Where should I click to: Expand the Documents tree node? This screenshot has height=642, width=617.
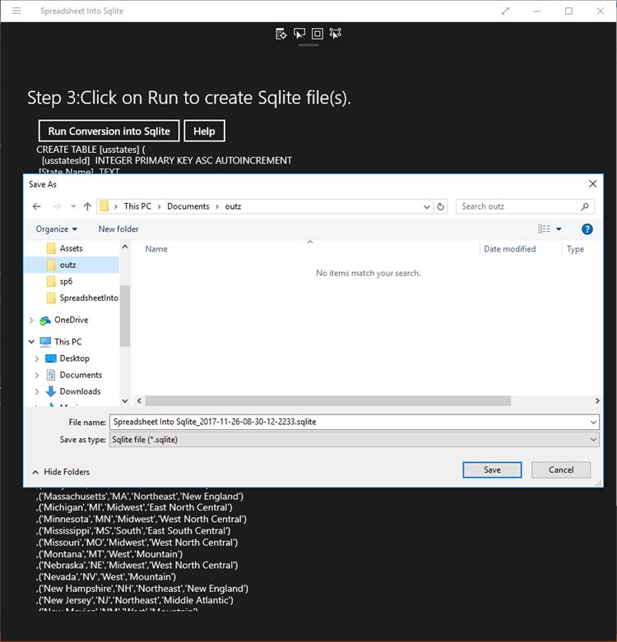[37, 375]
